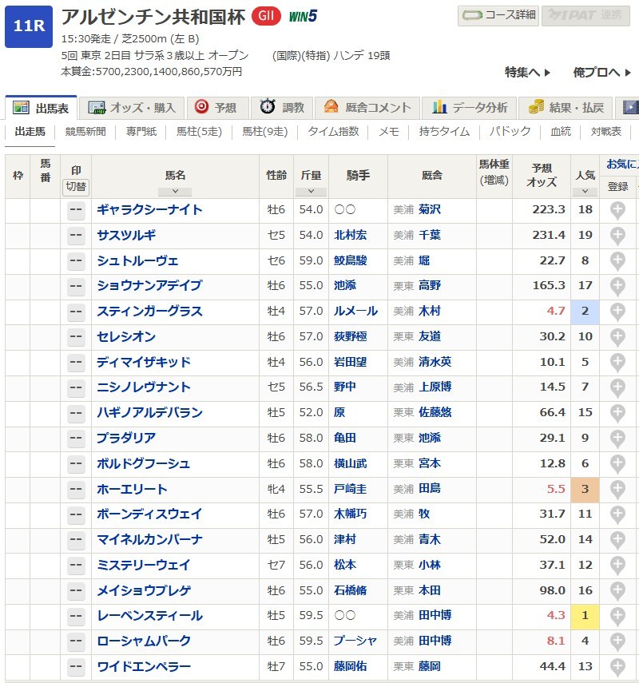
Task: Open sort dropdown under 馬名 column
Action: (175, 192)
